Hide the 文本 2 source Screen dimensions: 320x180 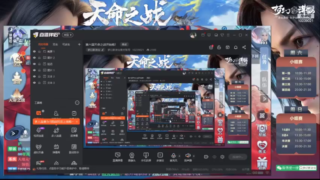pos(34,76)
